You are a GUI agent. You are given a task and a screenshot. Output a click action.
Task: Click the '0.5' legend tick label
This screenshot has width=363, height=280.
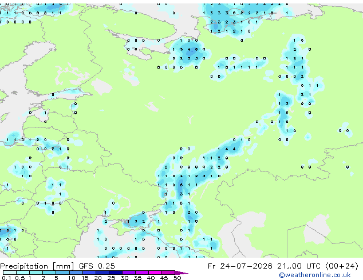tap(20, 278)
